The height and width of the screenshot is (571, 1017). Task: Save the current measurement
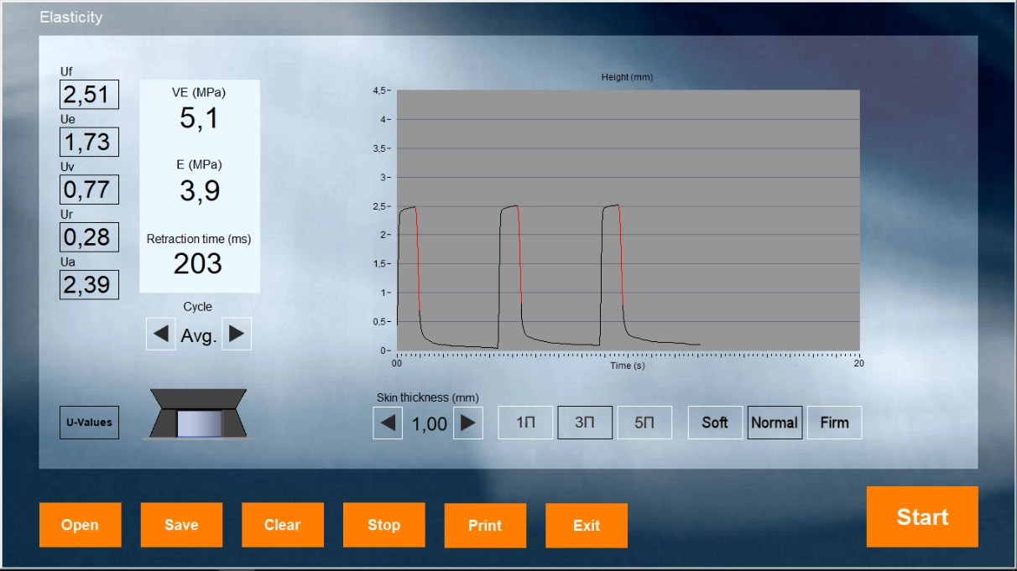[181, 525]
